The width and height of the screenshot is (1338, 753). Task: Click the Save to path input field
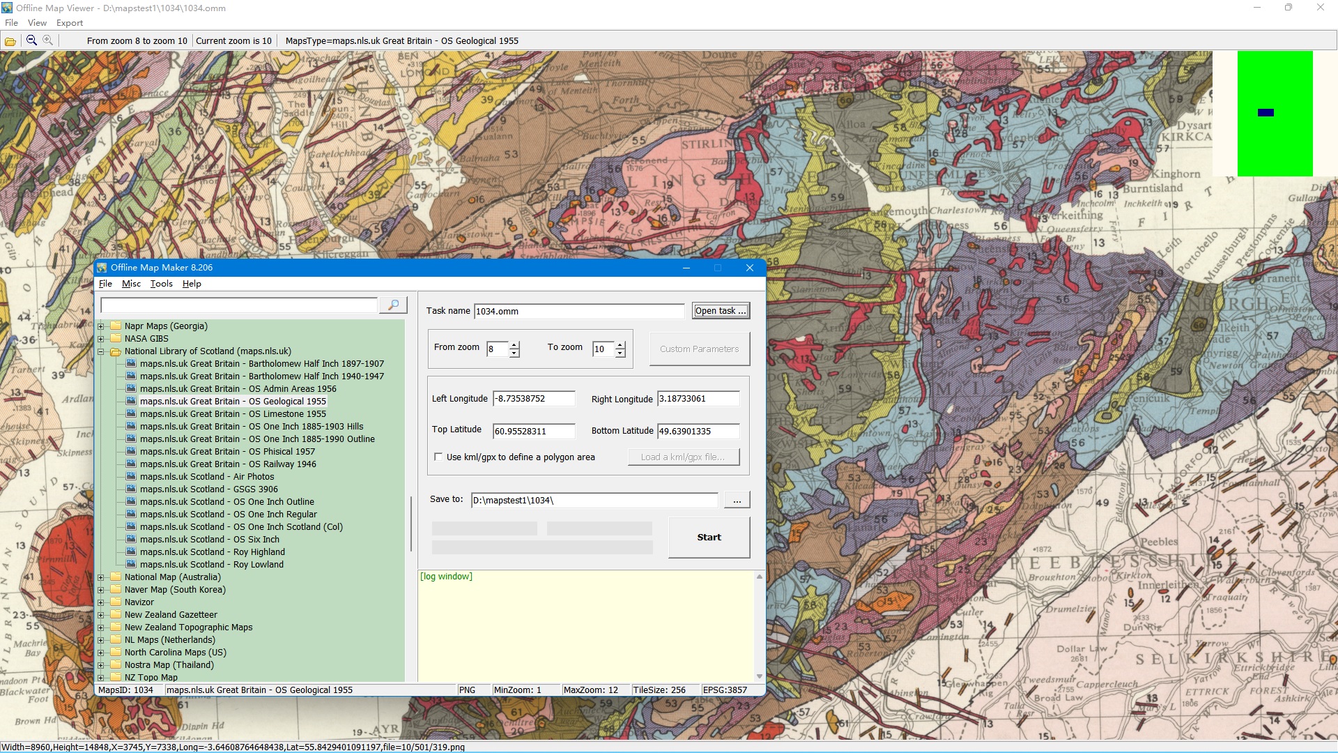594,500
